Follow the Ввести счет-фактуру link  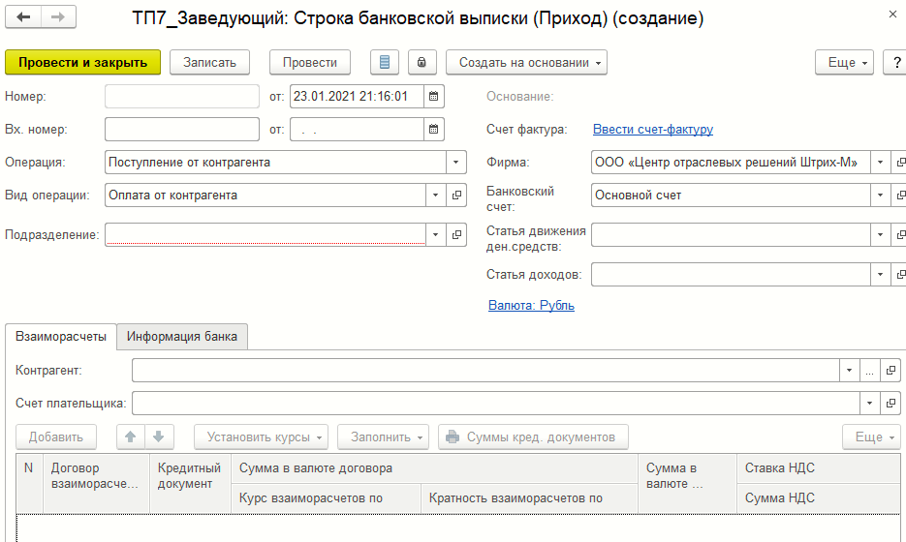click(652, 130)
